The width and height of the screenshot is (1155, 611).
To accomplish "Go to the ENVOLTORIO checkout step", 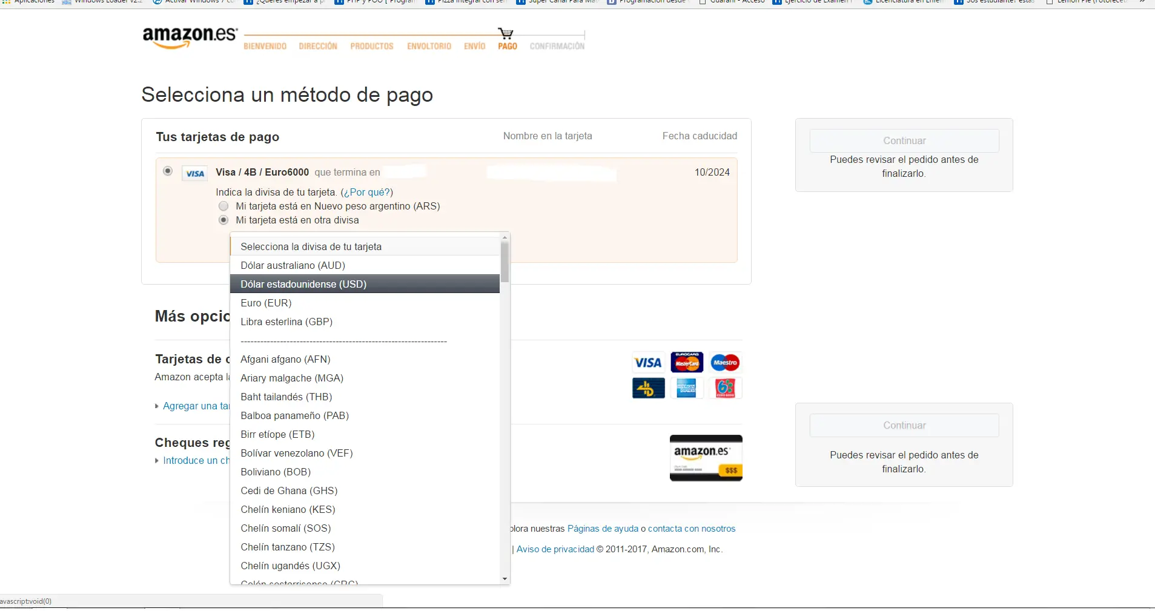I will tap(429, 46).
